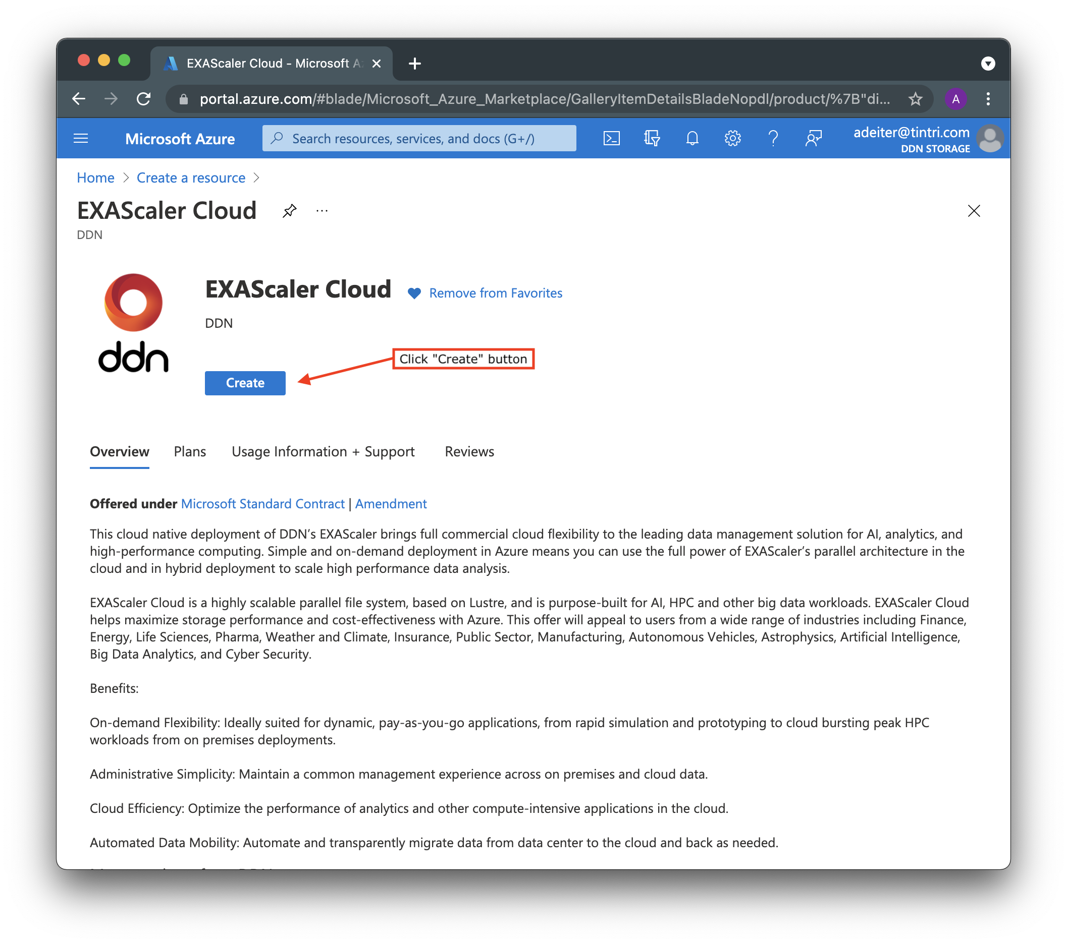Image resolution: width=1067 pixels, height=944 pixels.
Task: Switch to the Plans tab
Action: click(189, 451)
